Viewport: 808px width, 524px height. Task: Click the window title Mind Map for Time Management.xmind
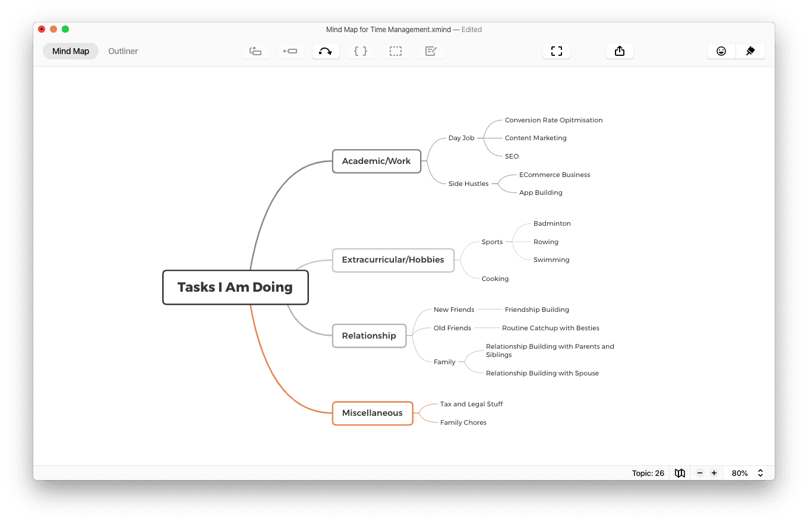pos(389,29)
